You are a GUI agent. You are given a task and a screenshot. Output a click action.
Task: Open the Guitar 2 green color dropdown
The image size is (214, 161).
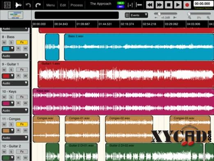[8, 158]
